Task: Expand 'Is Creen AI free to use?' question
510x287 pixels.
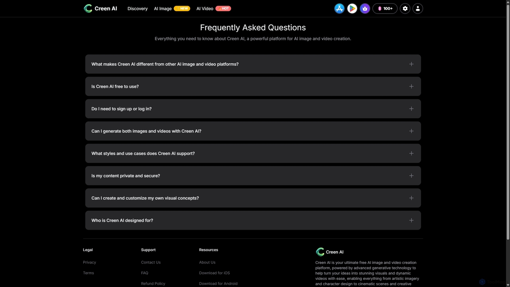Action: (x=253, y=86)
